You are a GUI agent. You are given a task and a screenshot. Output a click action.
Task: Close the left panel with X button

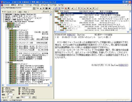coord(51,11)
